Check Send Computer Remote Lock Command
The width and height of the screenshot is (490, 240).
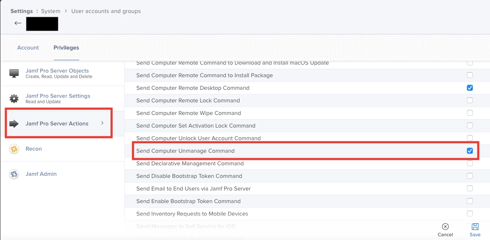pos(470,100)
